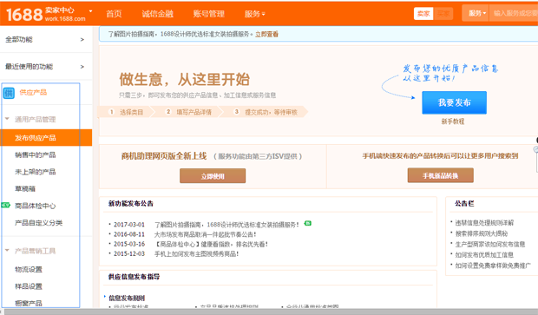Open 橱窗产品 in sidebar
Image resolution: width=538 pixels, height=315 pixels.
coord(28,304)
